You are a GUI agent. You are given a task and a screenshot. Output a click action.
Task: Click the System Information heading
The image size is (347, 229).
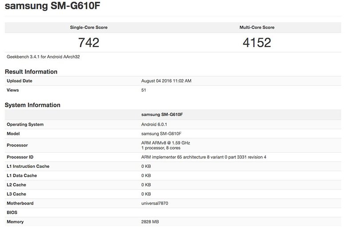(x=32, y=105)
